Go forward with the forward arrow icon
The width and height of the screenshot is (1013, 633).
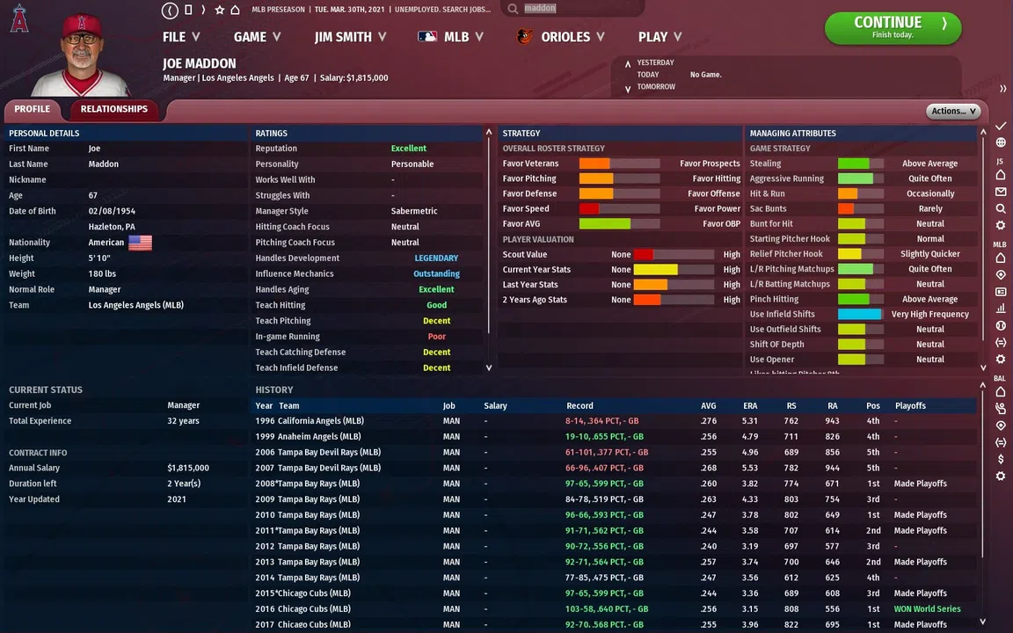[203, 10]
